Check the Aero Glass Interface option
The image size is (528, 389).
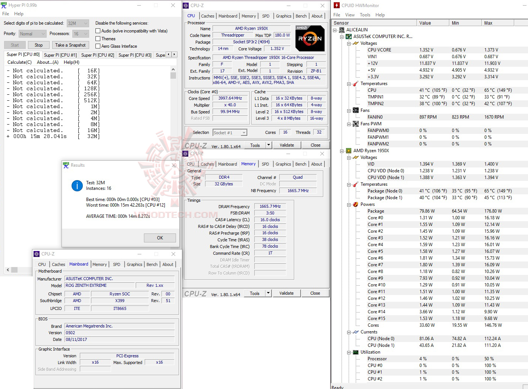[98, 46]
